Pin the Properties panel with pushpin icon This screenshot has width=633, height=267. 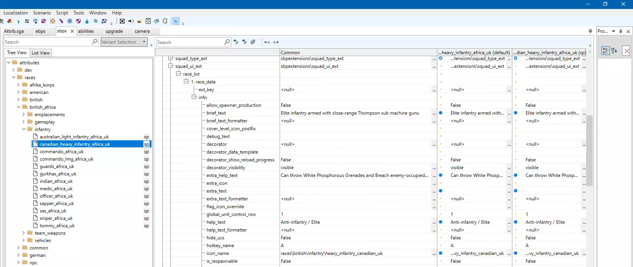(621, 31)
